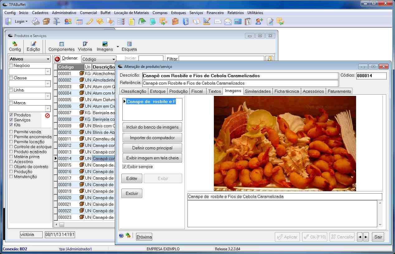Click the envelope mail icon in toolbar

(228, 21)
